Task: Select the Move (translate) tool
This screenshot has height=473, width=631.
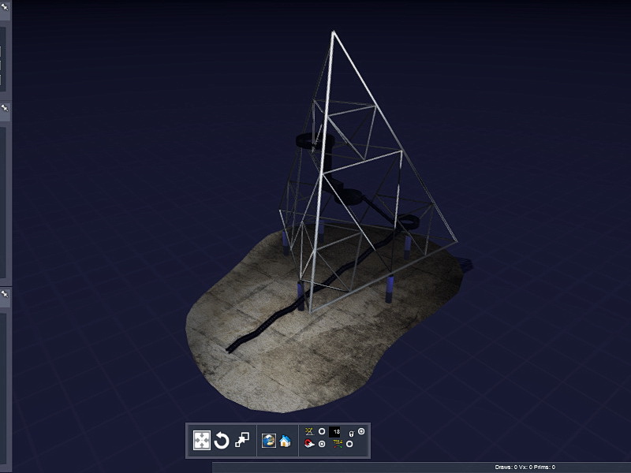Action: coord(202,440)
